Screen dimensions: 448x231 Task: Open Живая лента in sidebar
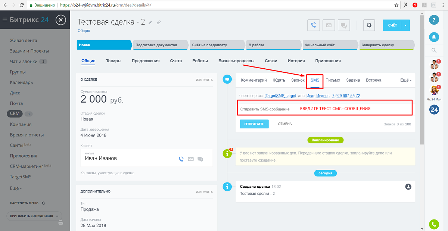[x=24, y=40]
